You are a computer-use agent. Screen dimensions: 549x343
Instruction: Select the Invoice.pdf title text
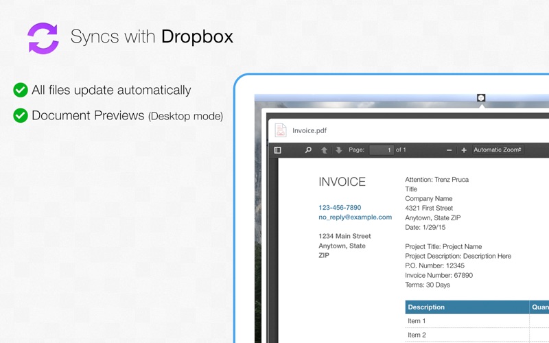click(x=309, y=130)
